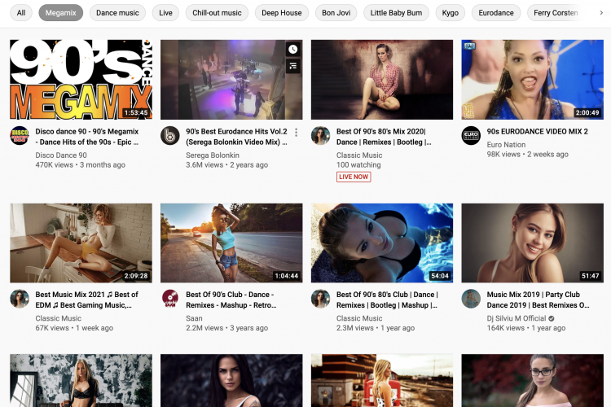Image resolution: width=611 pixels, height=407 pixels.
Task: Select the Bon Jovi filter chip
Action: (x=336, y=13)
